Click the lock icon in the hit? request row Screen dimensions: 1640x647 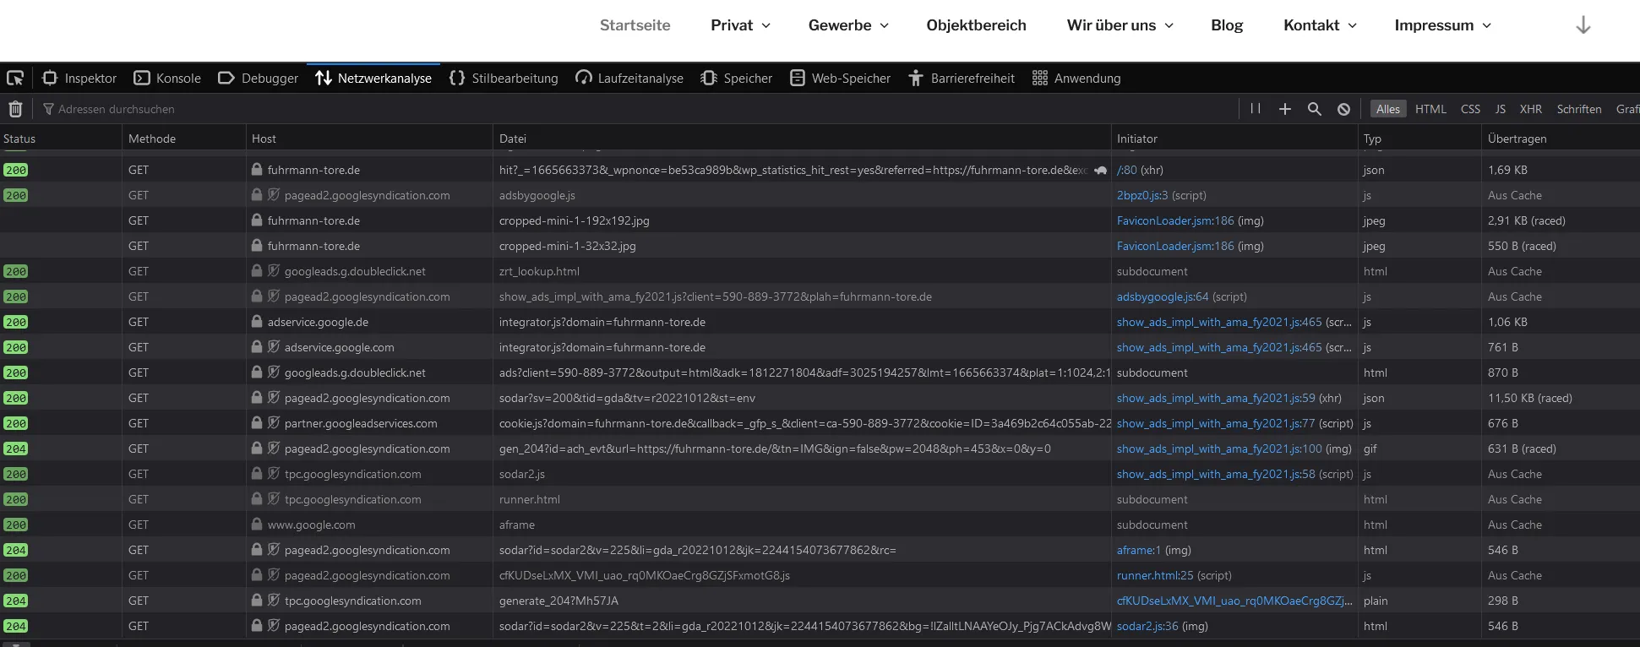coord(256,170)
